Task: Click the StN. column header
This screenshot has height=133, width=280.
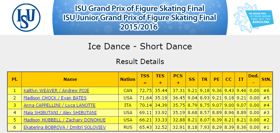Action: pos(266,79)
